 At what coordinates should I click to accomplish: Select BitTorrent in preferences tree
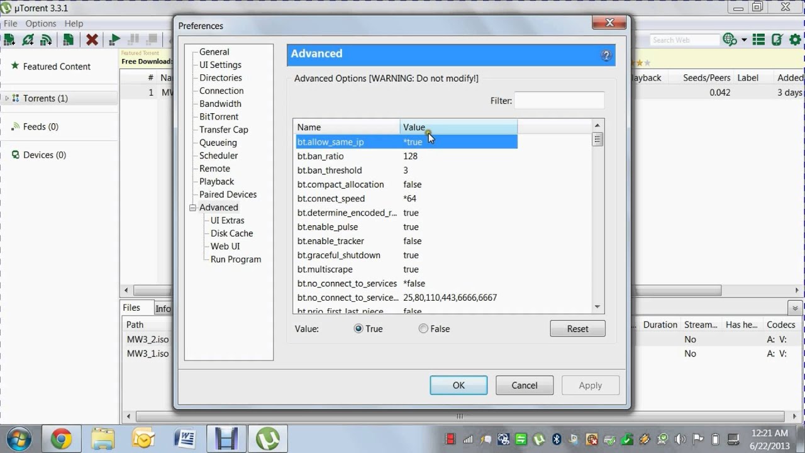219,116
